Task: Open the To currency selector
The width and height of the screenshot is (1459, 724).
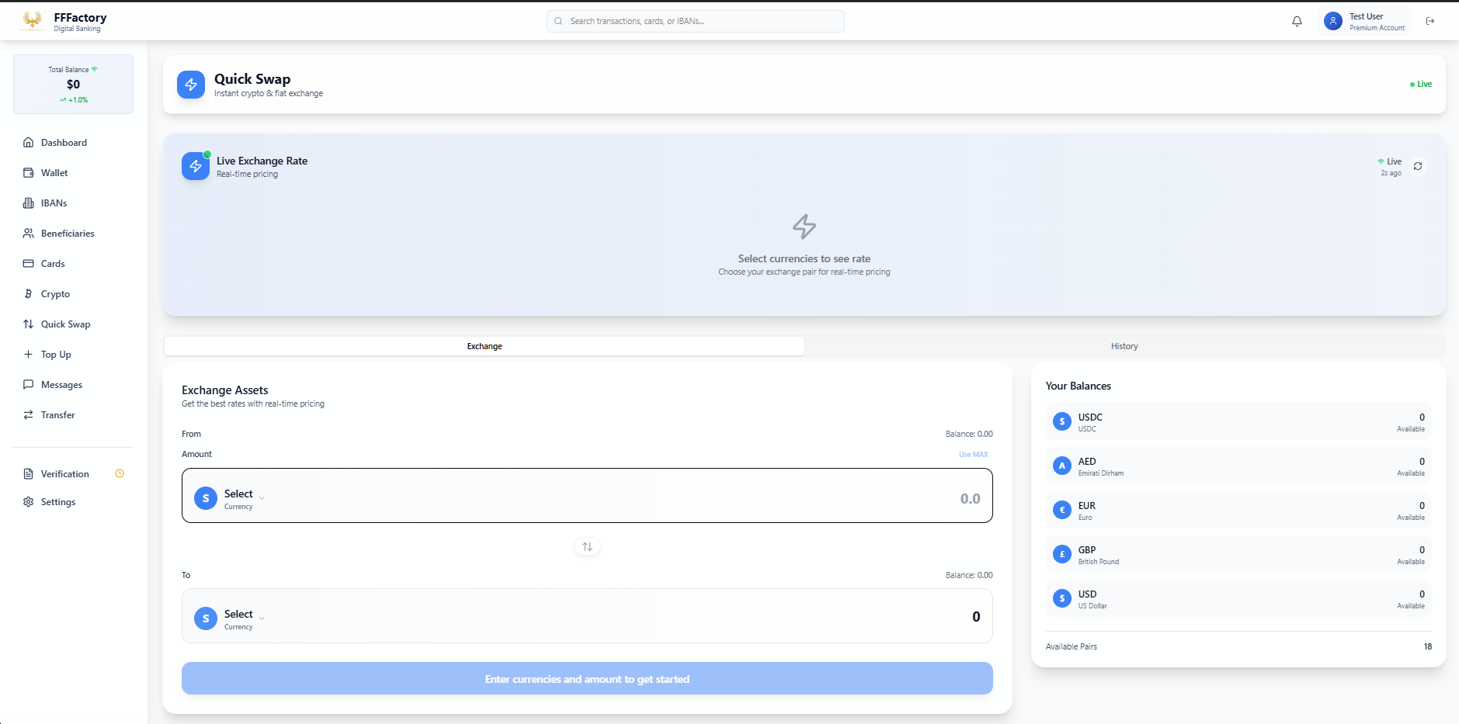Action: pyautogui.click(x=231, y=618)
